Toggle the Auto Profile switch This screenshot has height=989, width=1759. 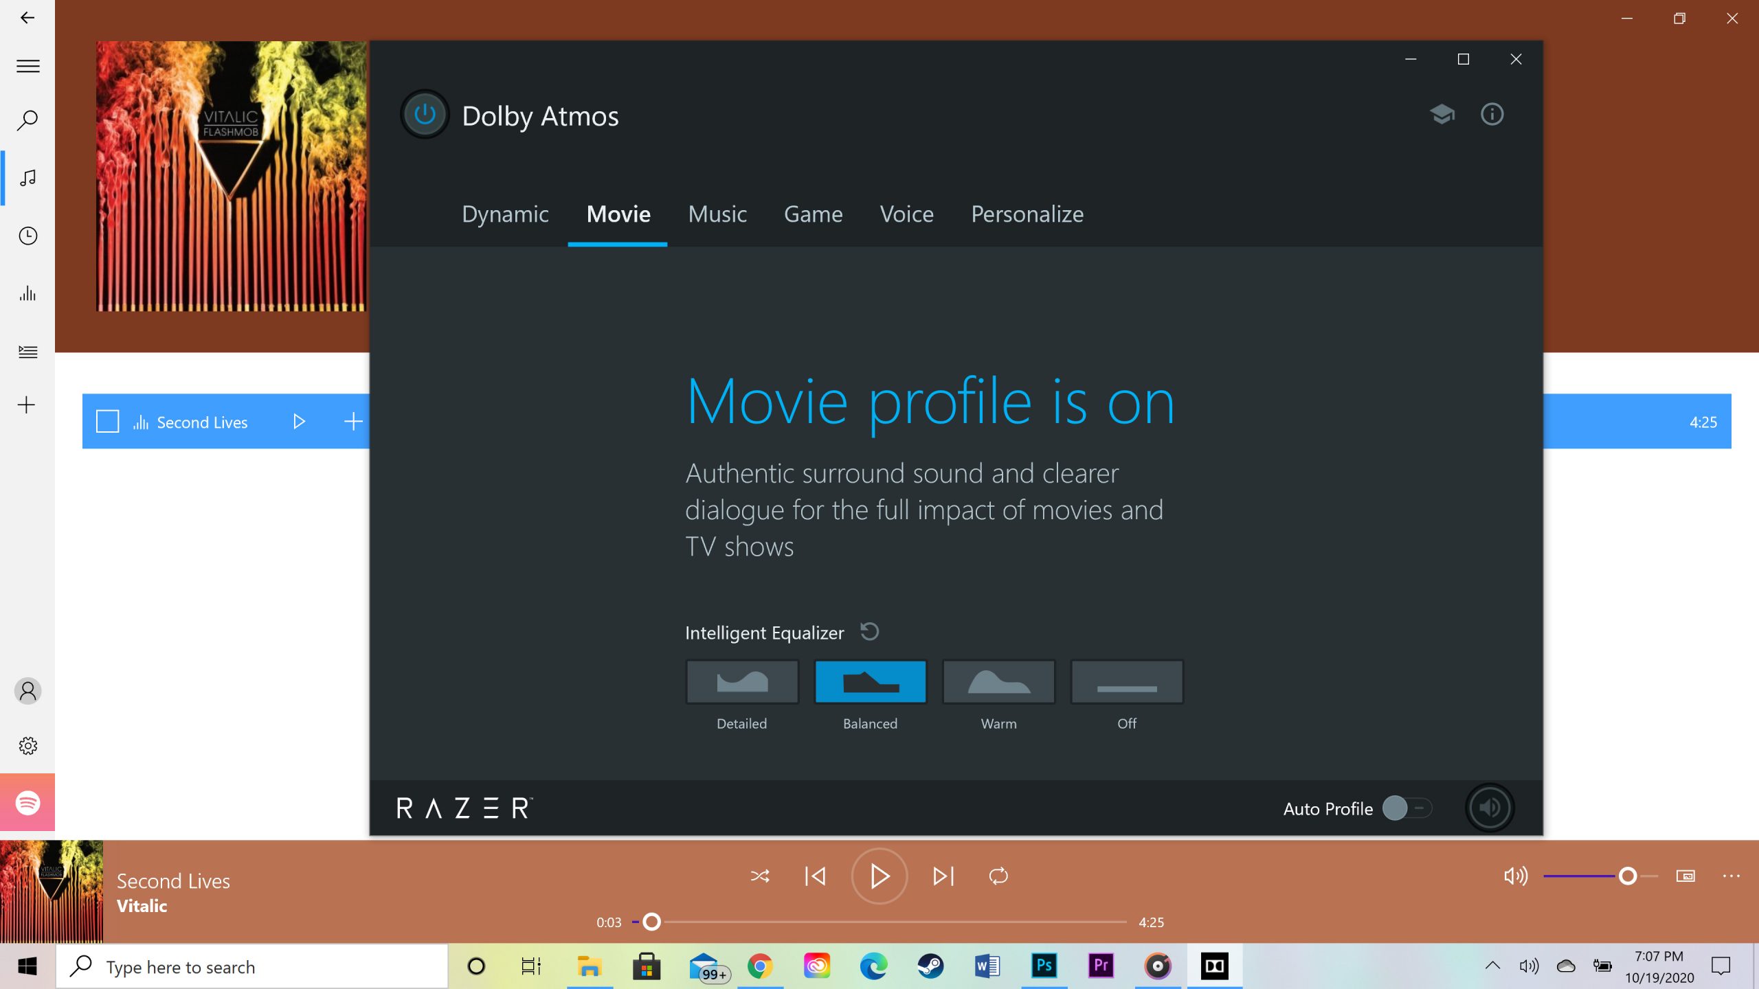(1407, 808)
